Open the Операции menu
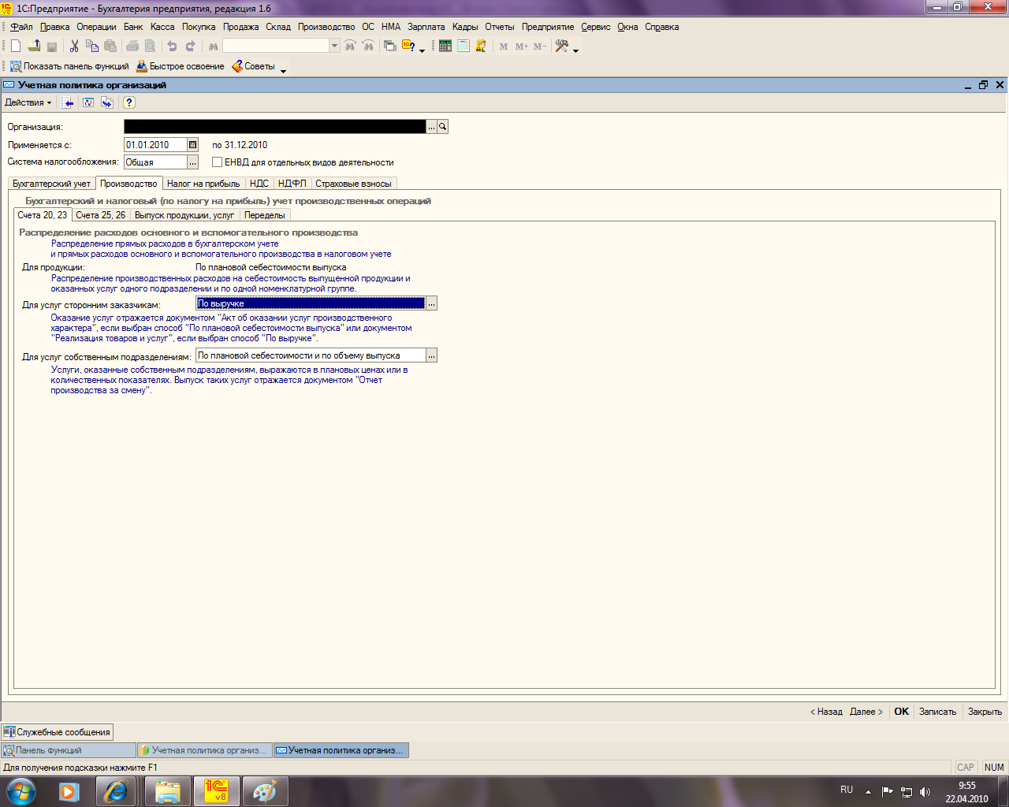Viewport: 1009px width, 807px height. [x=96, y=27]
